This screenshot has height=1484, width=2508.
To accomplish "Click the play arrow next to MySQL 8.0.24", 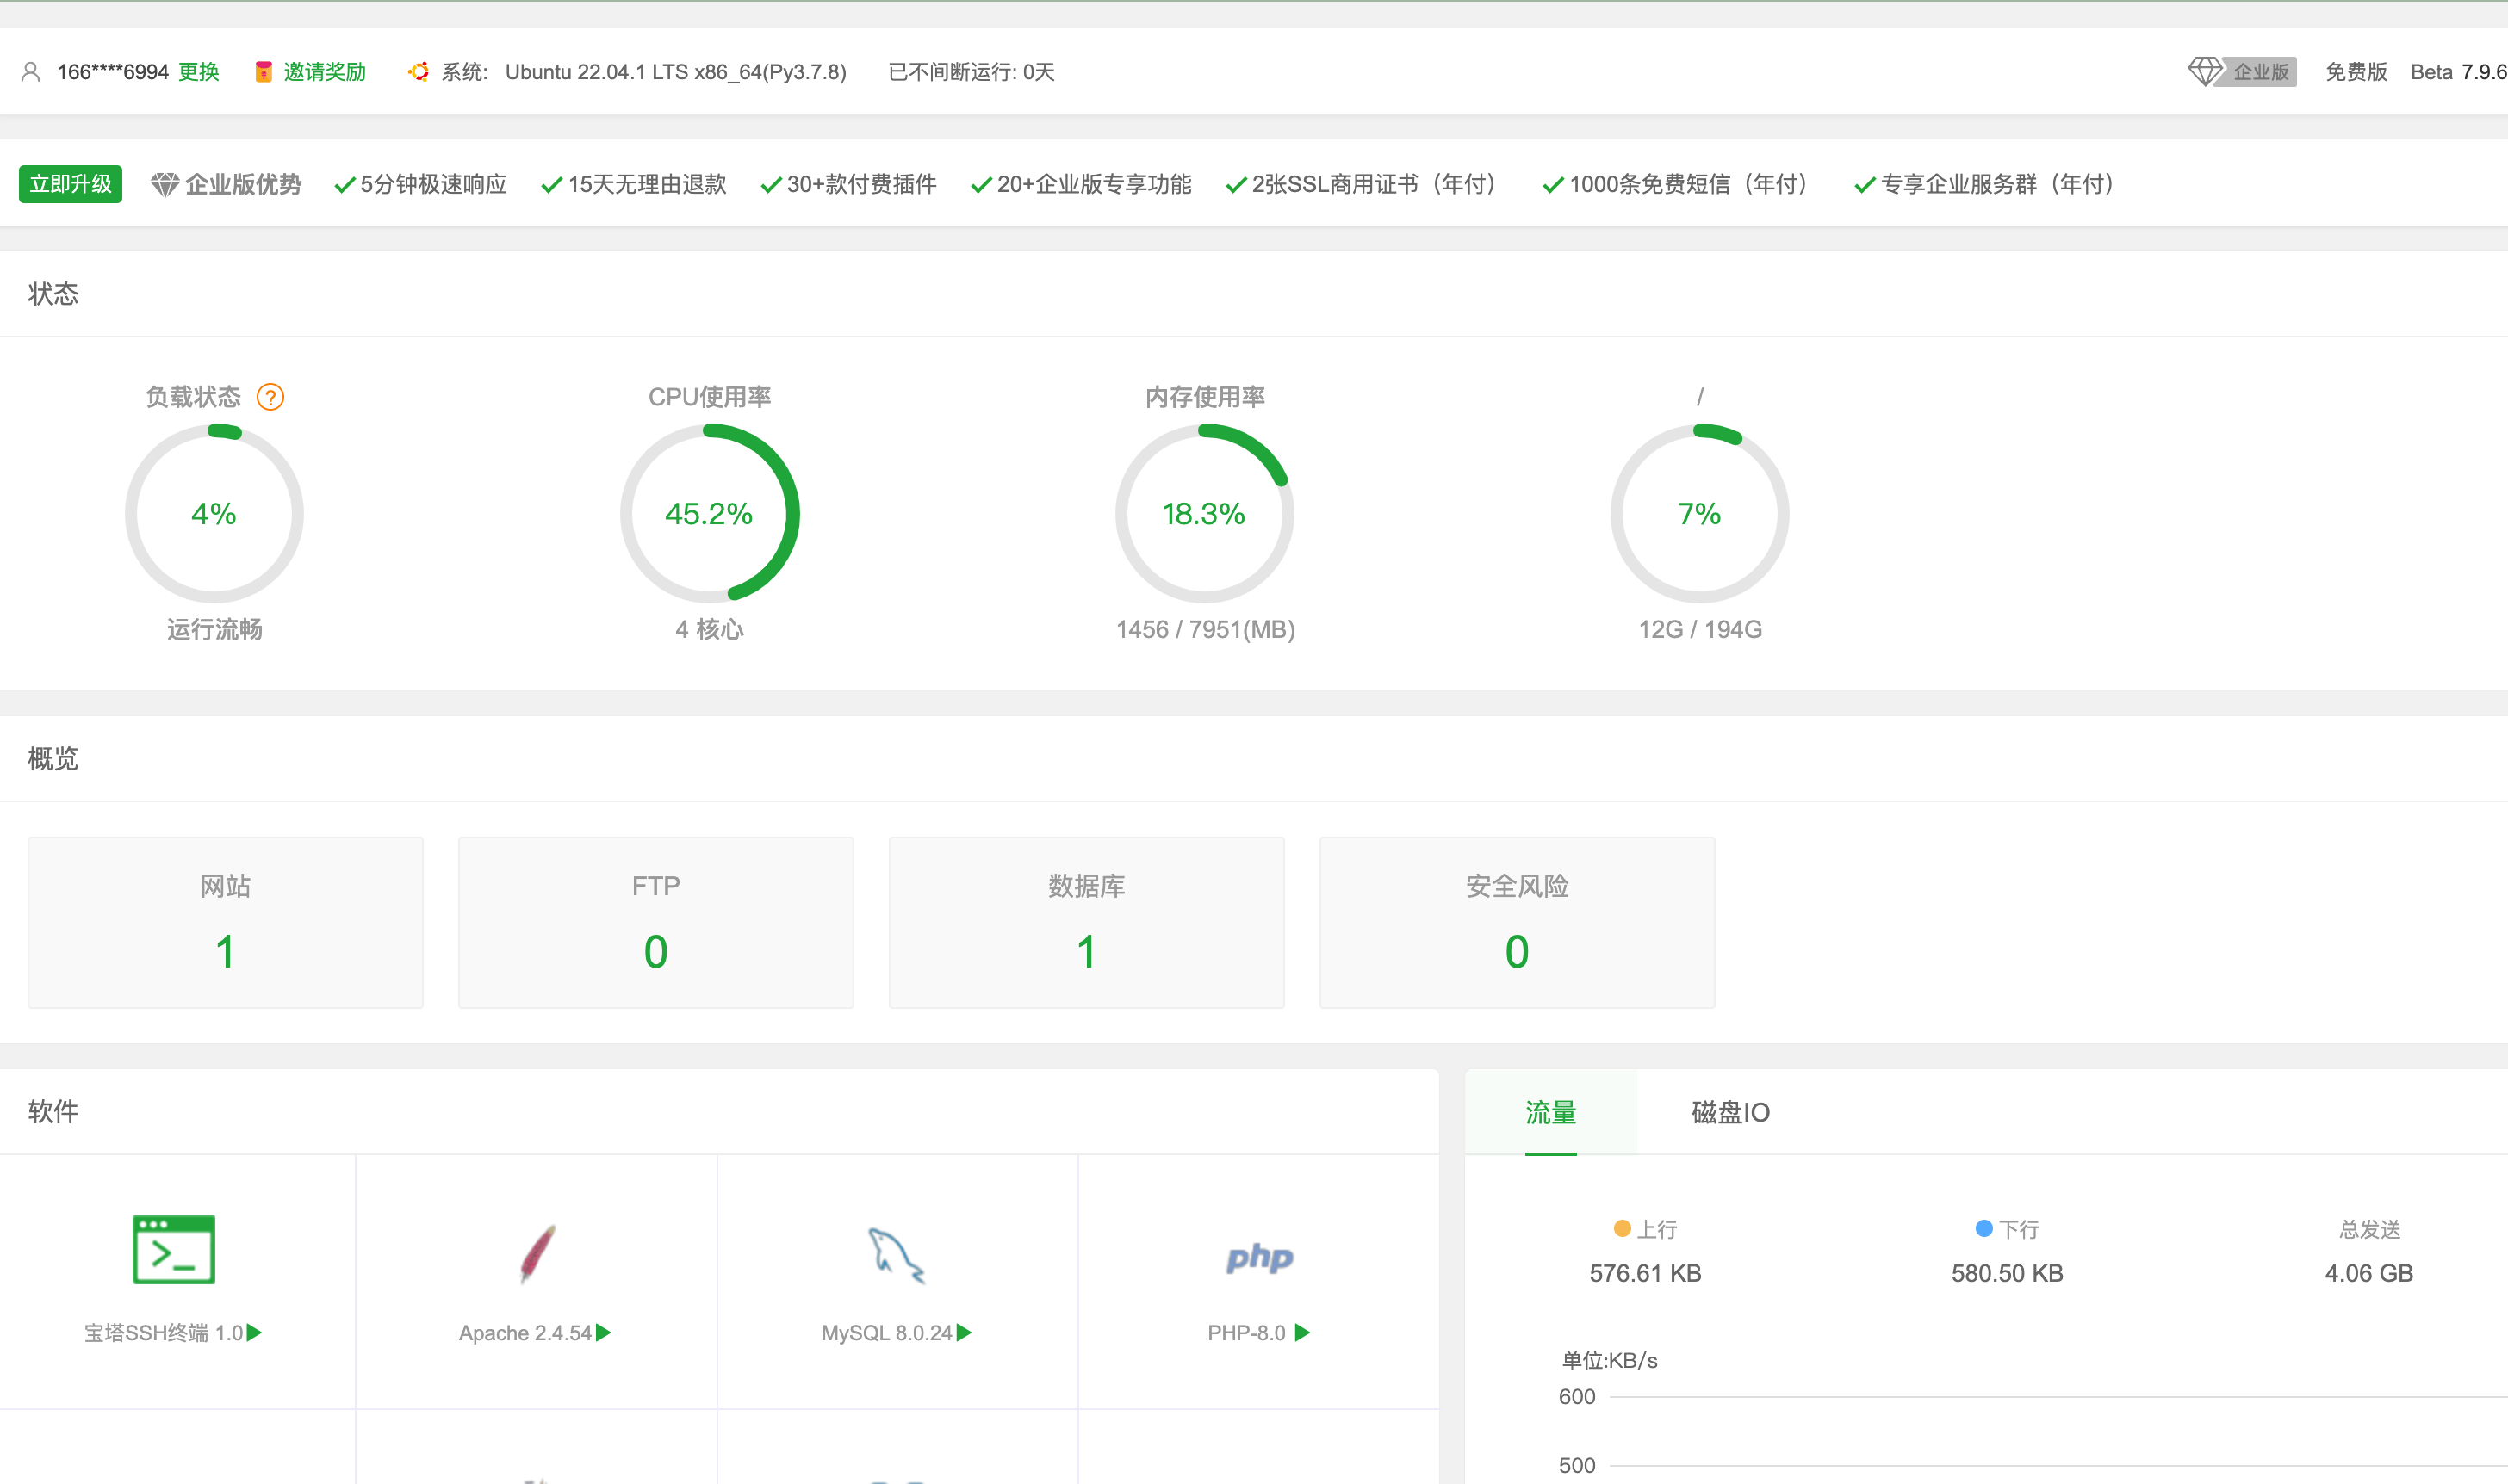I will click(965, 1333).
